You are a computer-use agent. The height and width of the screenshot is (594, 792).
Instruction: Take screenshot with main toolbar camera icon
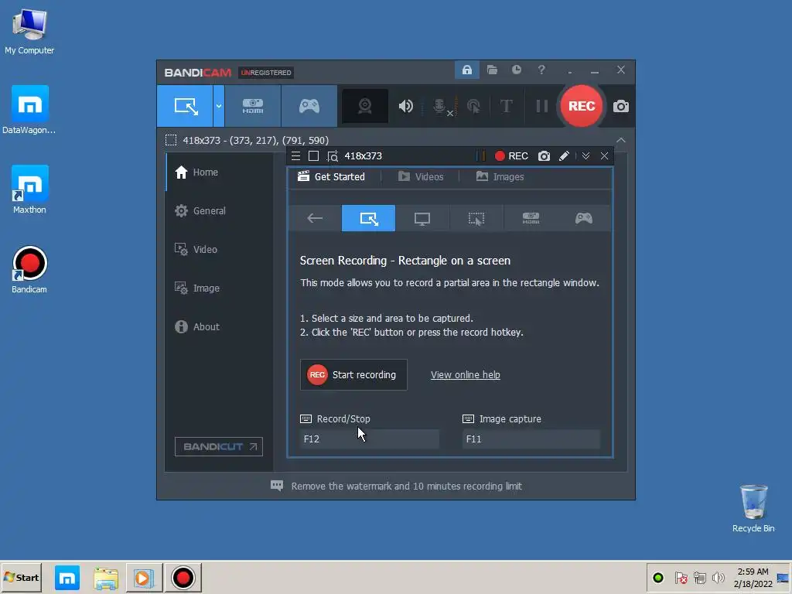pos(621,107)
